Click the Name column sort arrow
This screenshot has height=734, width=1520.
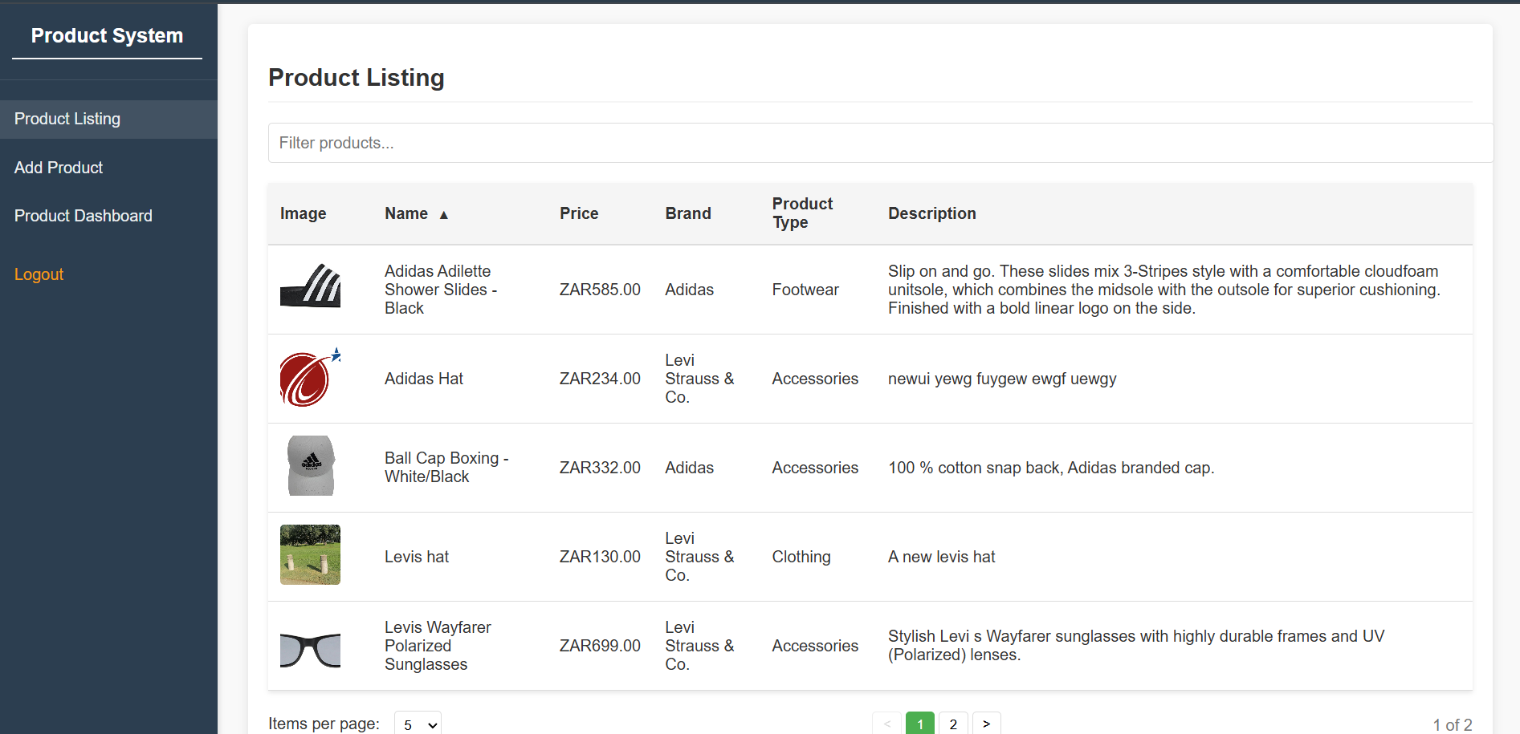point(443,214)
